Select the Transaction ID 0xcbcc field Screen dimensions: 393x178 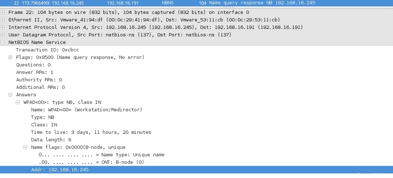tap(47, 50)
